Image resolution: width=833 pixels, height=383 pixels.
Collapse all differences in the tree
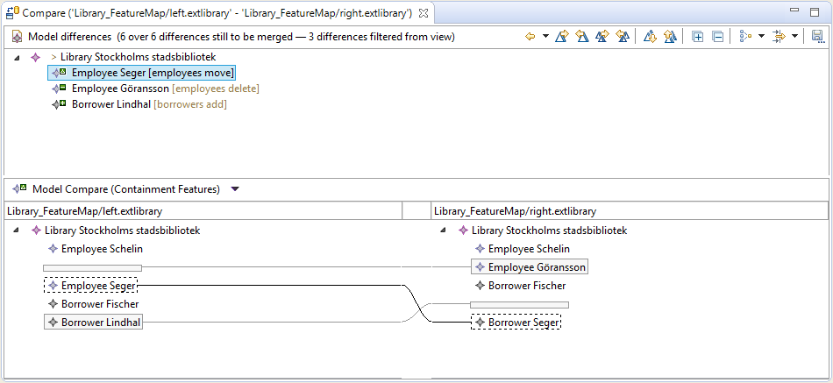pos(717,37)
